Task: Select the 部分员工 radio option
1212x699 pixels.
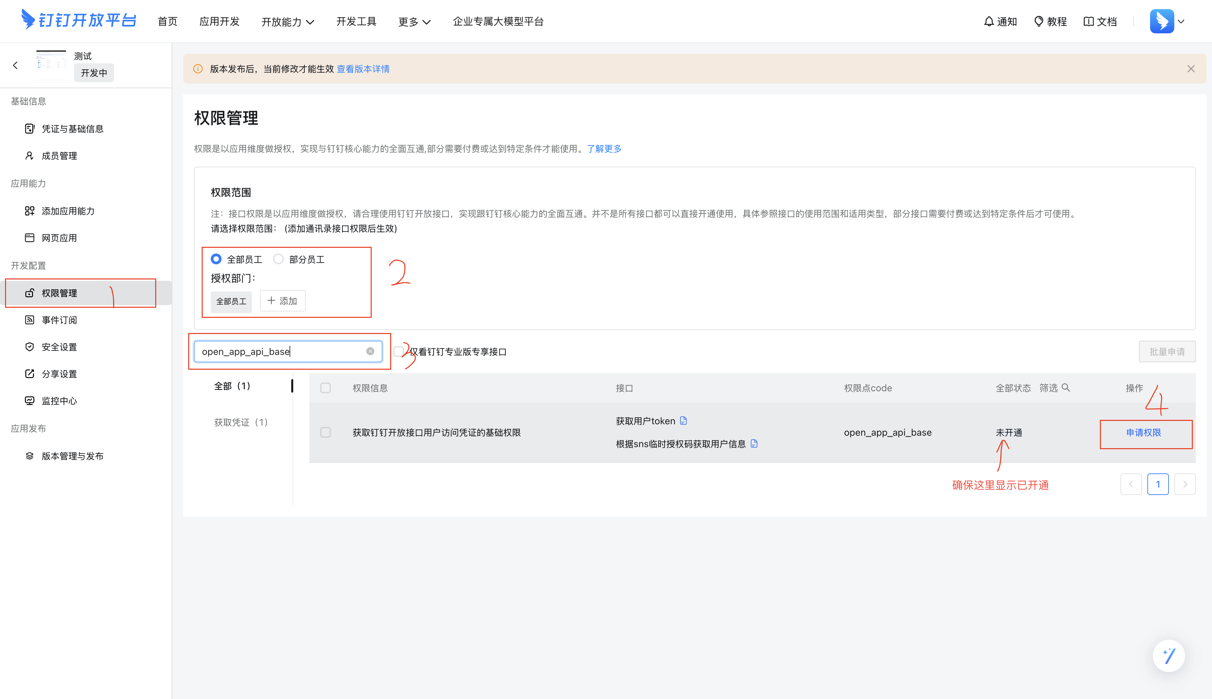Action: pos(278,259)
